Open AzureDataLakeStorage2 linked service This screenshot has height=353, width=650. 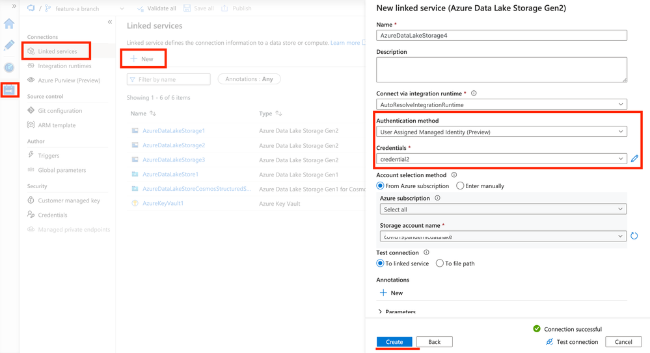click(174, 145)
